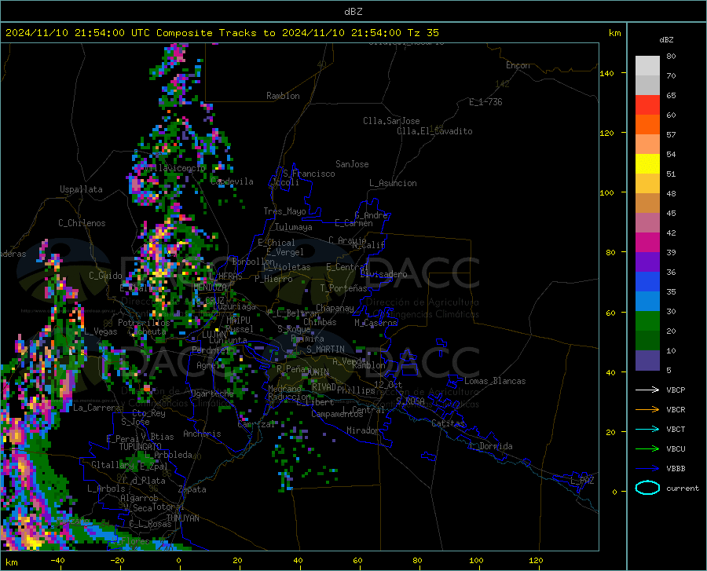Screen dimensions: 707x571
Task: Click the white VBCP arrow legend icon
Action: pos(647,390)
